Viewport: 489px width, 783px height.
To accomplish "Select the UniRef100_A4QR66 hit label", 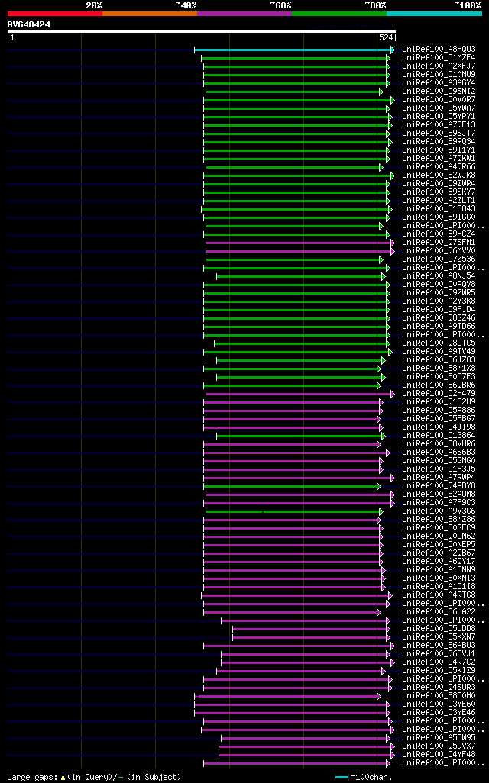I will (439, 167).
